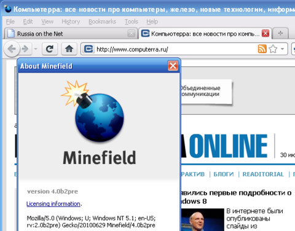Viewport: 295px width, 231px height.
Task: Reload the current page
Action: (x=50, y=49)
